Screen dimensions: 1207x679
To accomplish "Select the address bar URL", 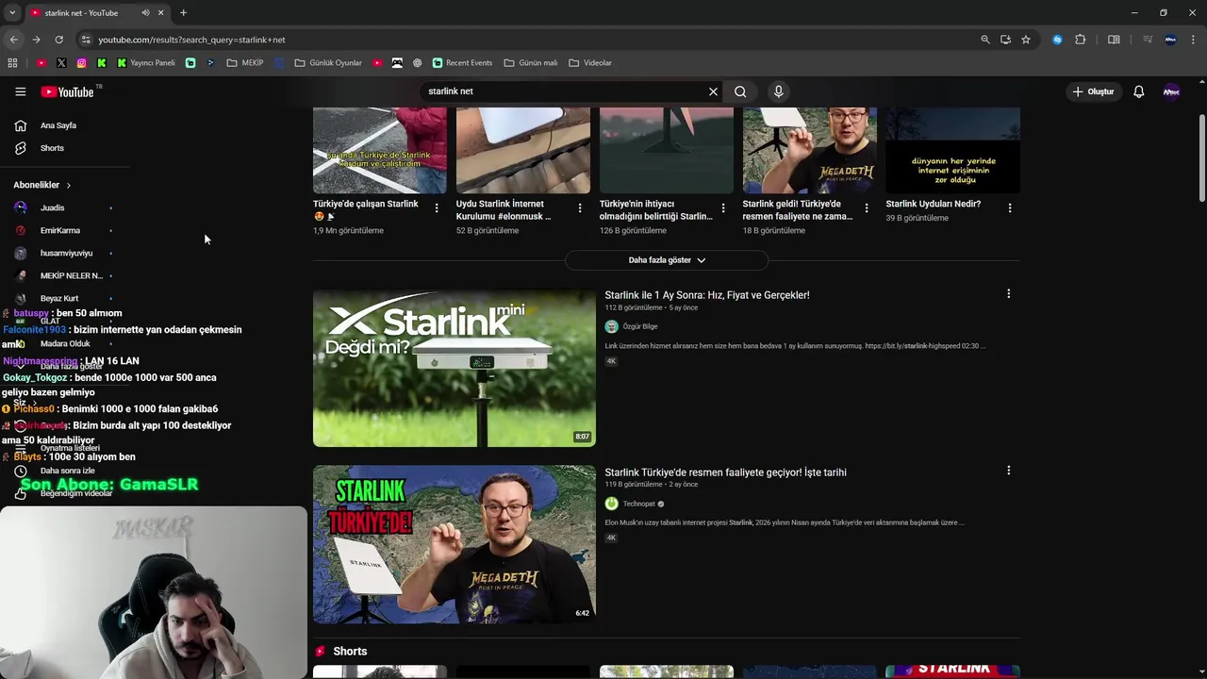I will [191, 40].
